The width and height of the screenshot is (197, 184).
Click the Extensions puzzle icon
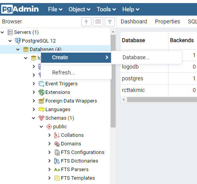[x=41, y=92]
